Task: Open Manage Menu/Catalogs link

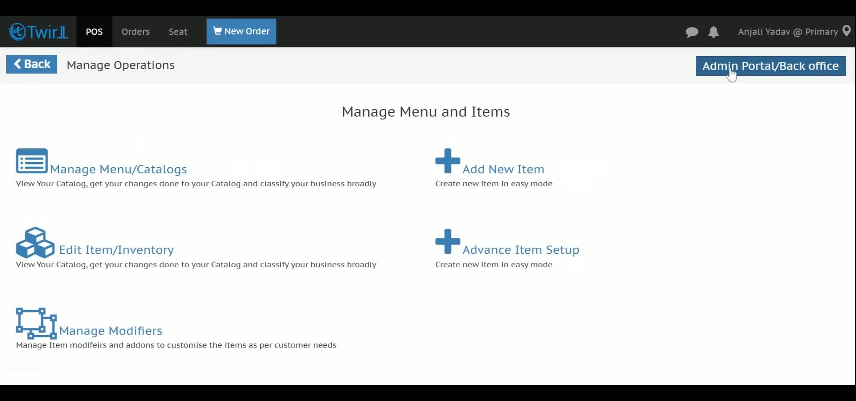Action: click(x=119, y=169)
